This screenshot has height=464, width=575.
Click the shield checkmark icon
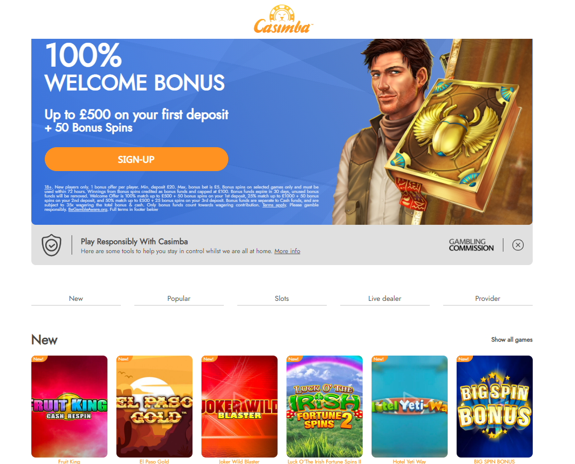(51, 245)
